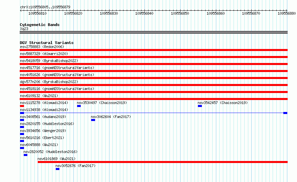The height and width of the screenshot is (182, 297).
Task: Select the red bar under nsv4518116
Action: 154,92
